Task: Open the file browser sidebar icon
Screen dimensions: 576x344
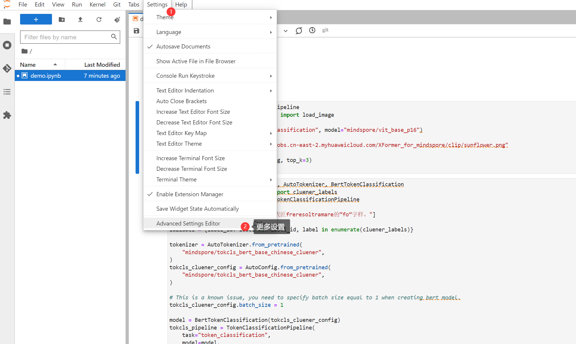Action: [7, 21]
